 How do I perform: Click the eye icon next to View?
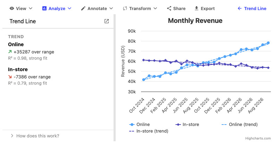[x=12, y=8]
